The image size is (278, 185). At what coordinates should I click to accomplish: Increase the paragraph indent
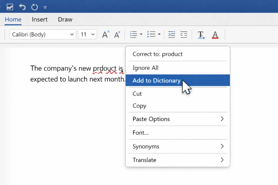184,35
